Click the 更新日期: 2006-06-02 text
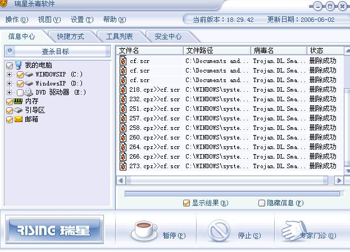The image size is (350, 252). click(x=301, y=20)
